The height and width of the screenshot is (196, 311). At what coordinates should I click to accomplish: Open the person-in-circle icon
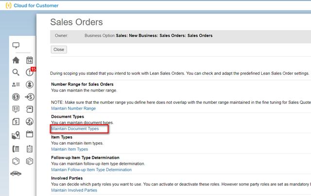30,84
